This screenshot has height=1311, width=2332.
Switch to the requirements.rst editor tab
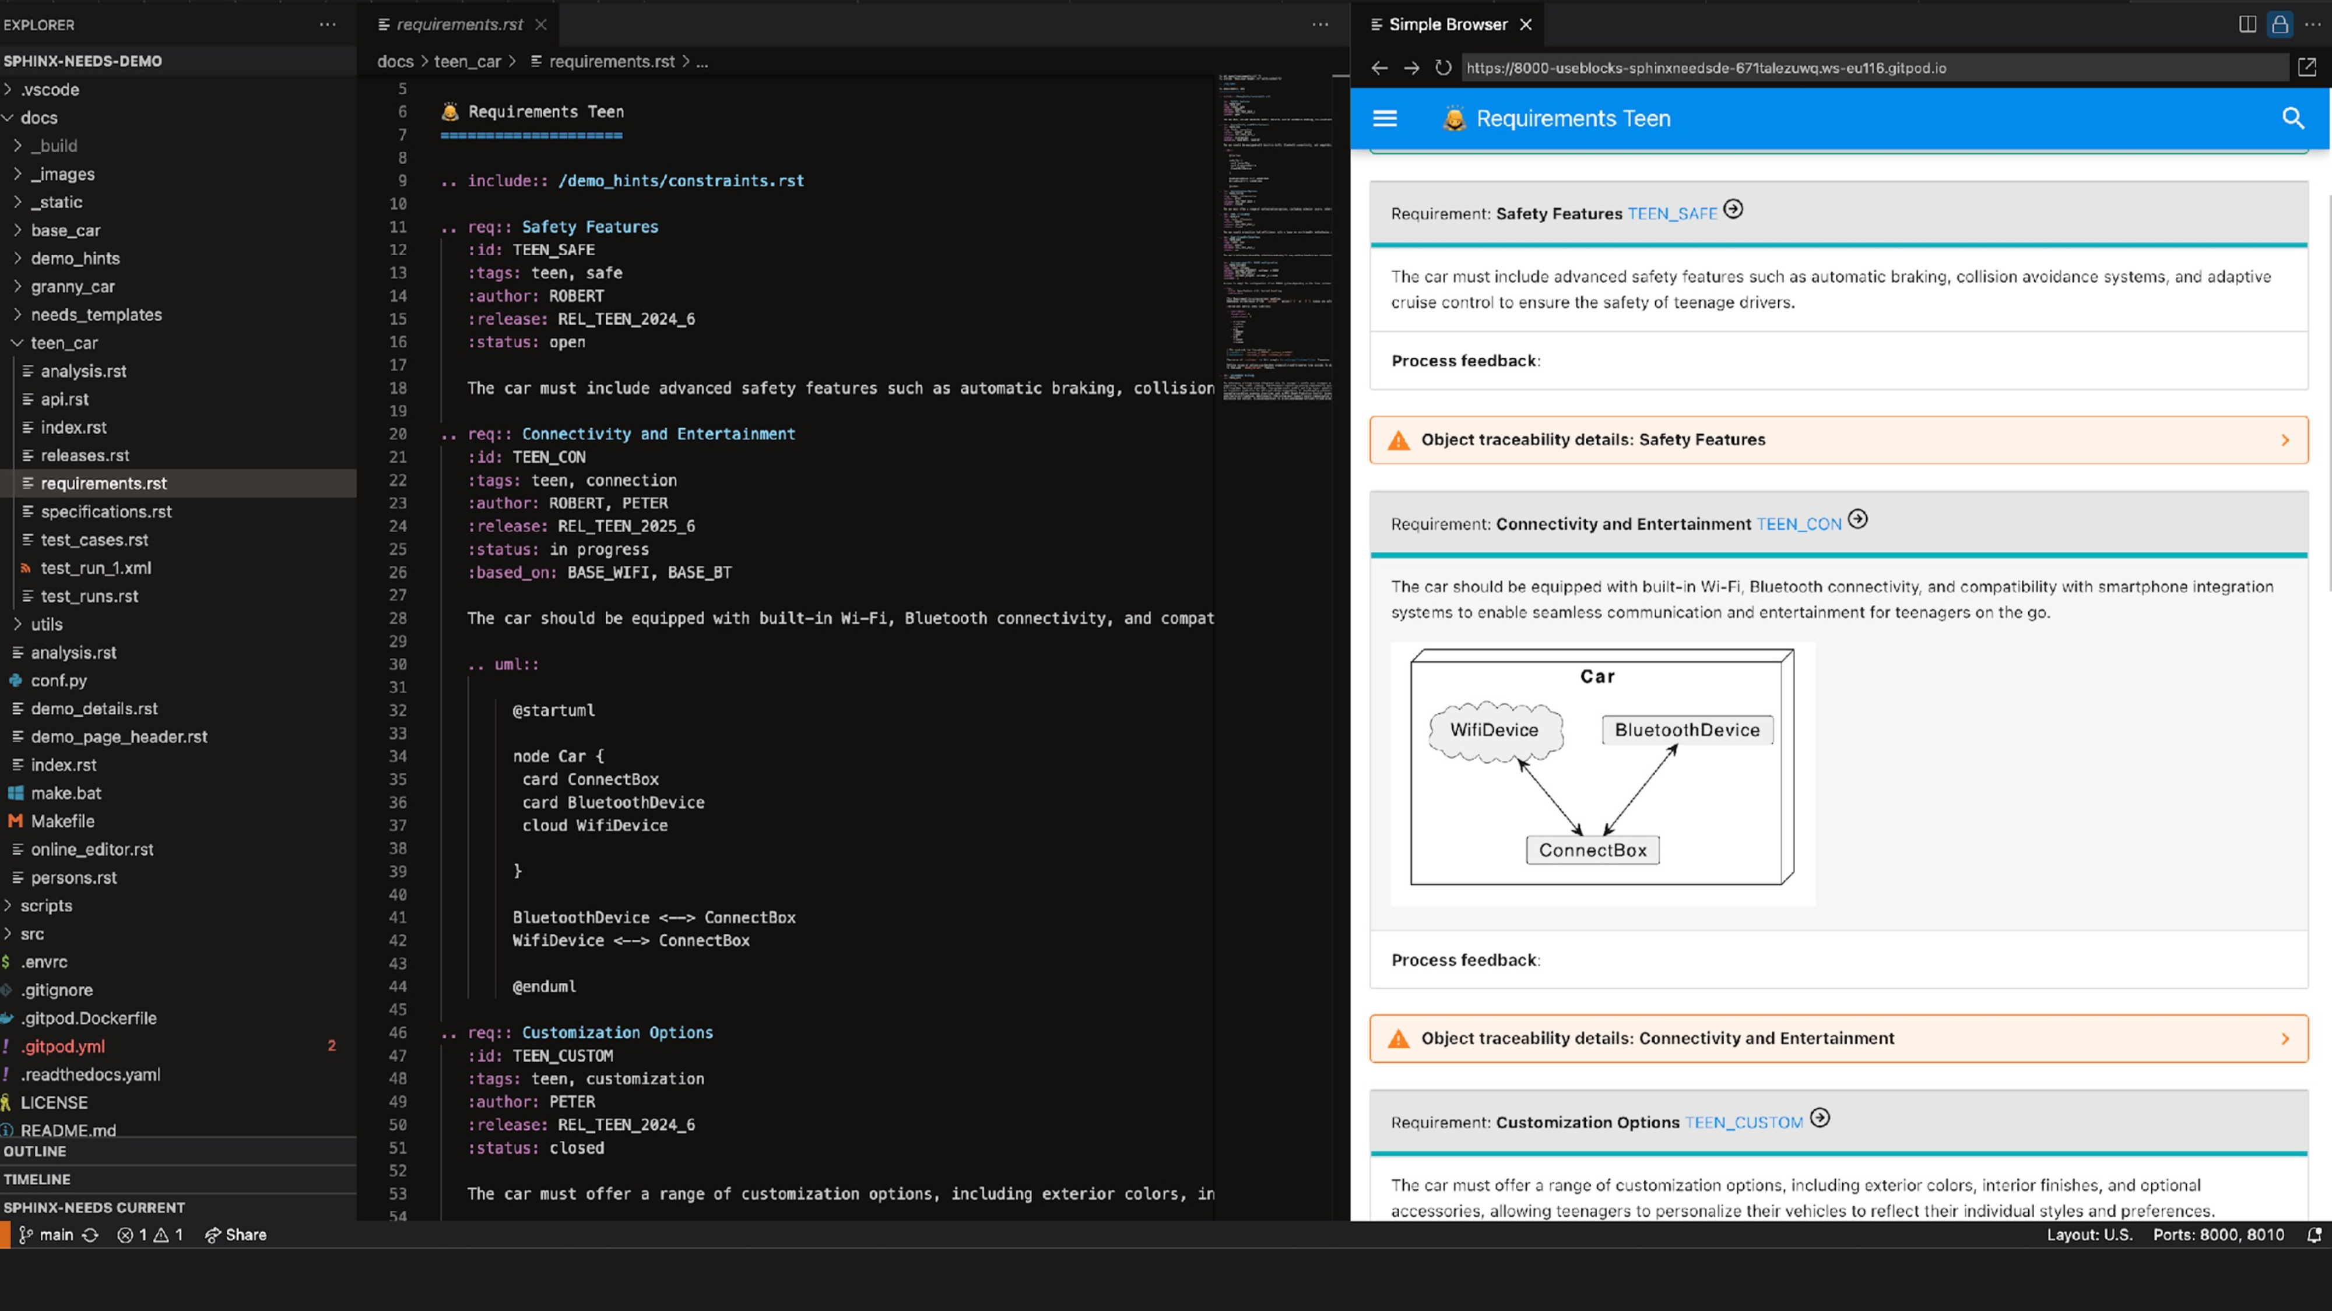(460, 24)
